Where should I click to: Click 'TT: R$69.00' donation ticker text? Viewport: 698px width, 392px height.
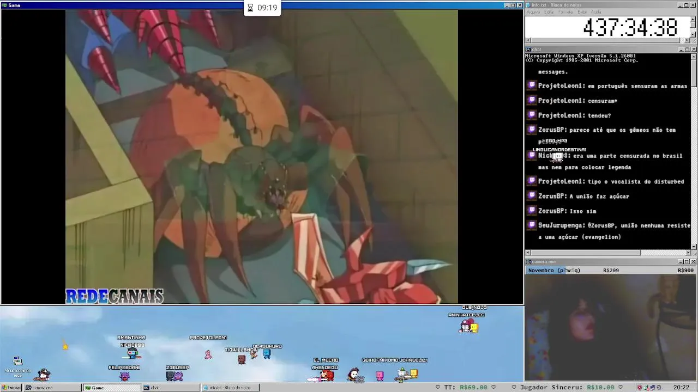coord(466,388)
